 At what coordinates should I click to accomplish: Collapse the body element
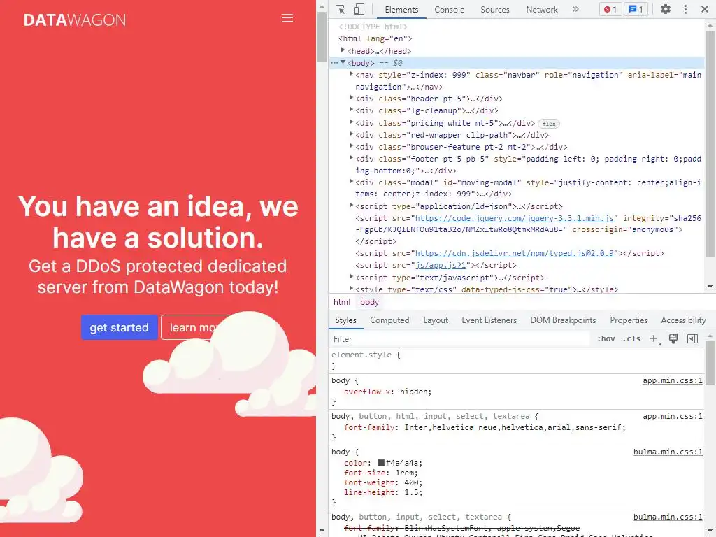point(343,62)
